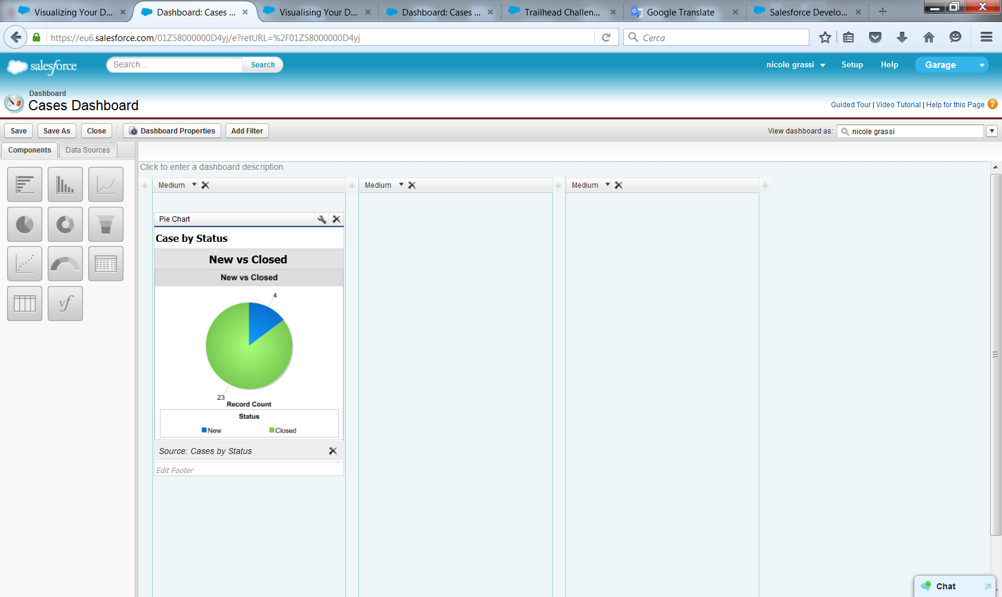The image size is (1002, 597).
Task: Pick the gauge component icon
Action: tap(65, 264)
